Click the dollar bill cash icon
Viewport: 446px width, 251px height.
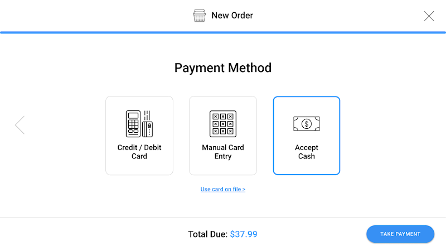click(x=306, y=124)
